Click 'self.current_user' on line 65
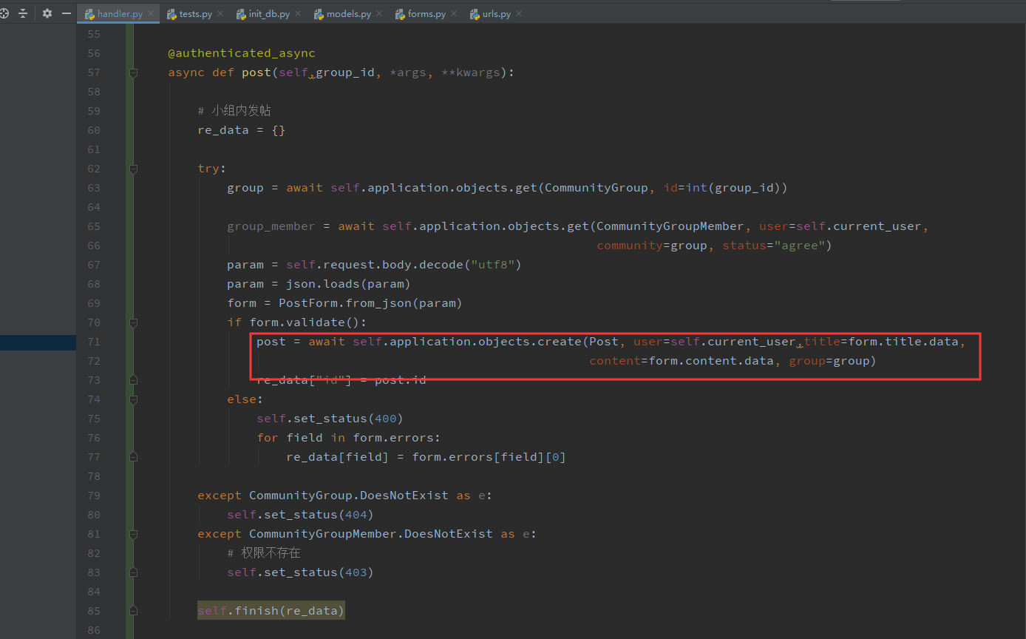Viewport: 1026px width, 639px height. pyautogui.click(x=859, y=226)
